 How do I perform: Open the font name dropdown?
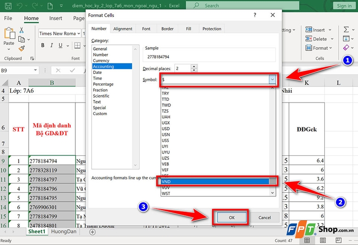[79, 34]
